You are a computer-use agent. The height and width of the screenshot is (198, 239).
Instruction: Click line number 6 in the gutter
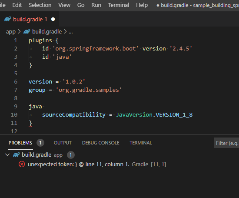[16, 82]
